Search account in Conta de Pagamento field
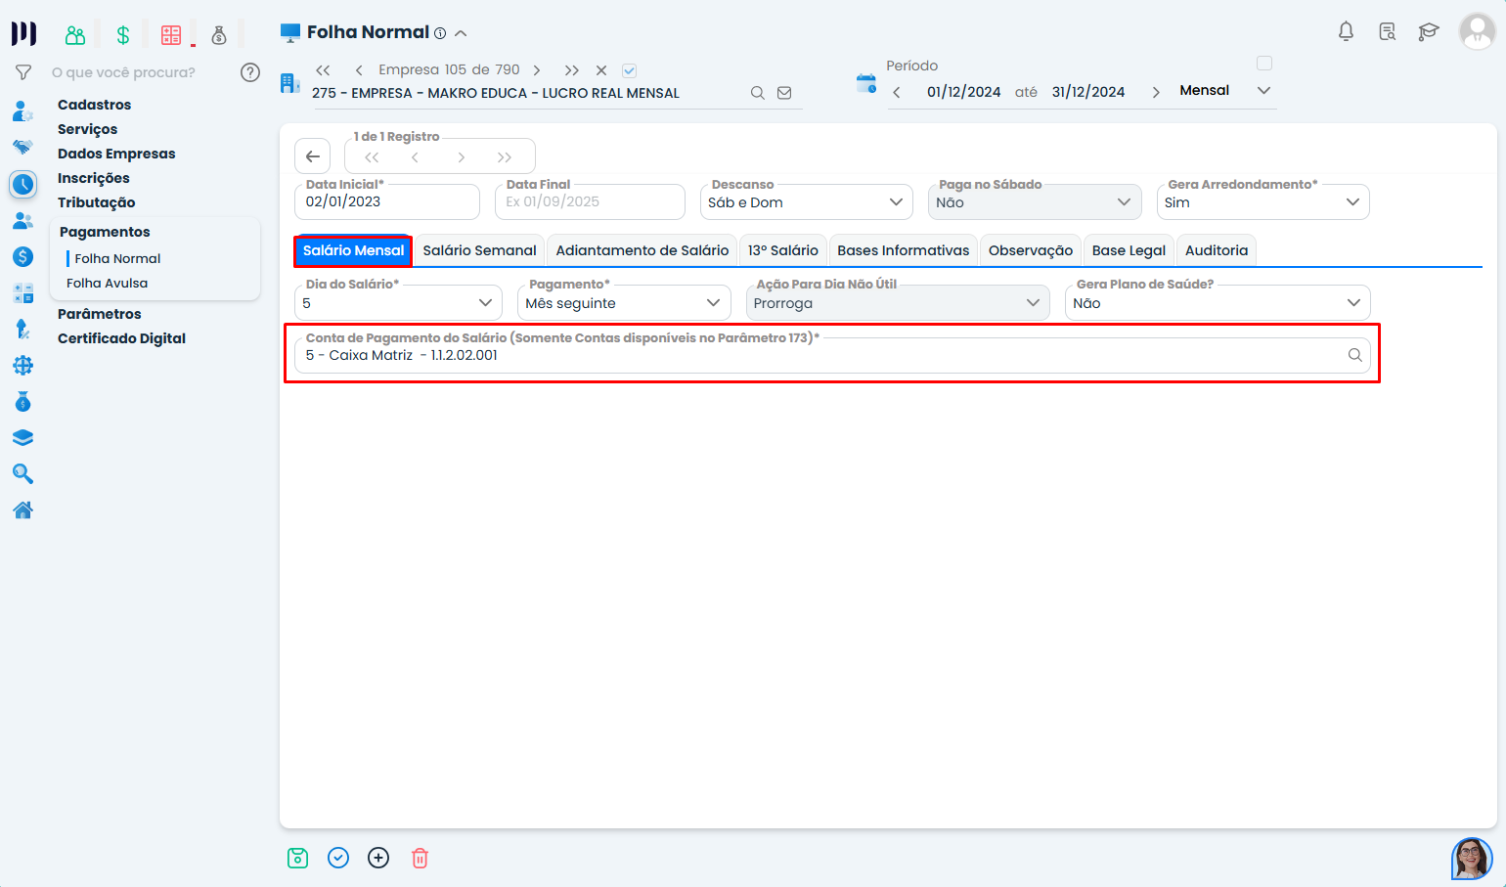 coord(1354,355)
